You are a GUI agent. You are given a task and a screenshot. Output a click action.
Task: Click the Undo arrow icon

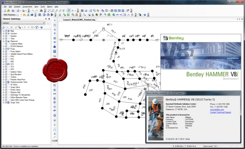tap(33, 11)
